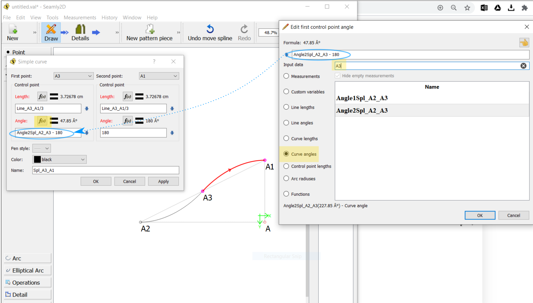The image size is (533, 303).
Task: Open the Measurements menu
Action: point(80,18)
